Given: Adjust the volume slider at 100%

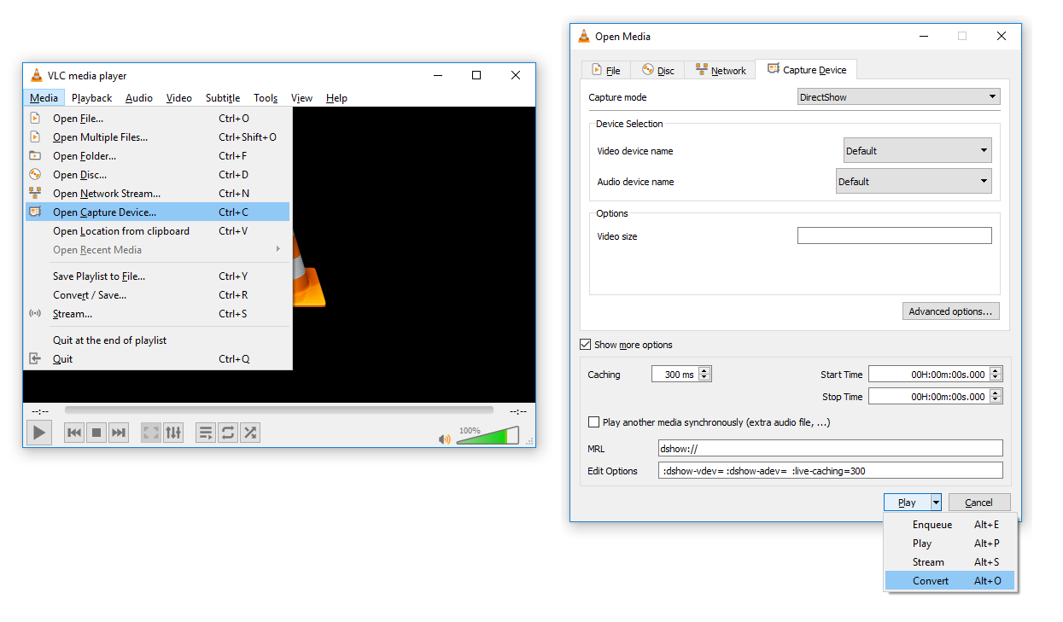Looking at the screenshot, I should pos(488,437).
